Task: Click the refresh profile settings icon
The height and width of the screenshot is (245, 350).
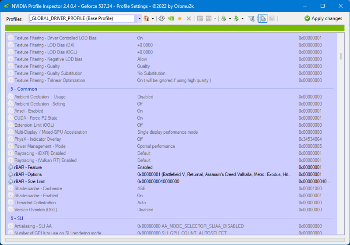Action: 161,18
